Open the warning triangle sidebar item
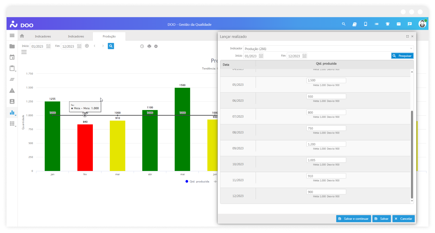Viewport: 435px width, 233px height. [12, 90]
